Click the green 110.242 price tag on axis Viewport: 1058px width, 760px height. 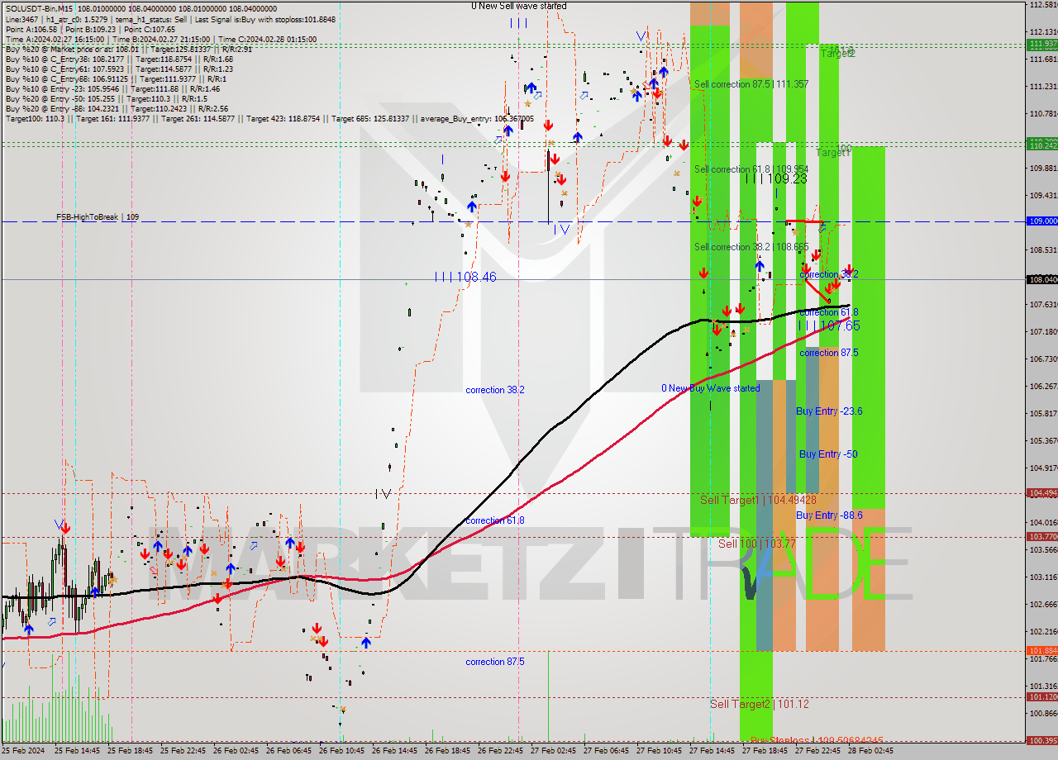pyautogui.click(x=1042, y=145)
